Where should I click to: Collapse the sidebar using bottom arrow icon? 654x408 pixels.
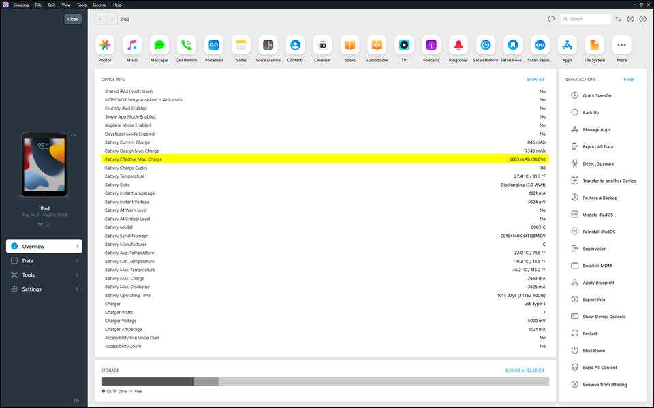pyautogui.click(x=77, y=401)
